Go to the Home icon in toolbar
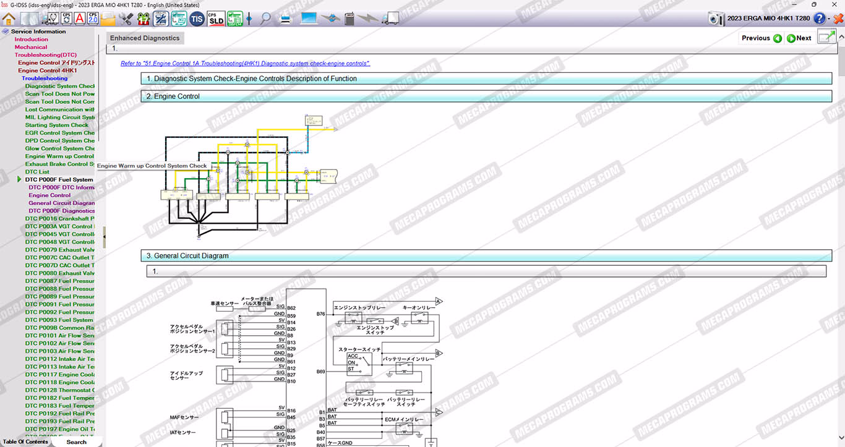This screenshot has width=845, height=447. tap(9, 19)
